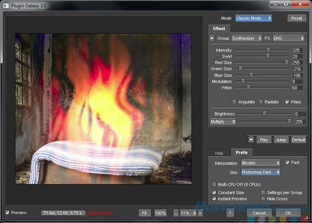Image resolution: width=312 pixels, height=223 pixels.
Task: Click the Cancel button
Action: pos(259,213)
